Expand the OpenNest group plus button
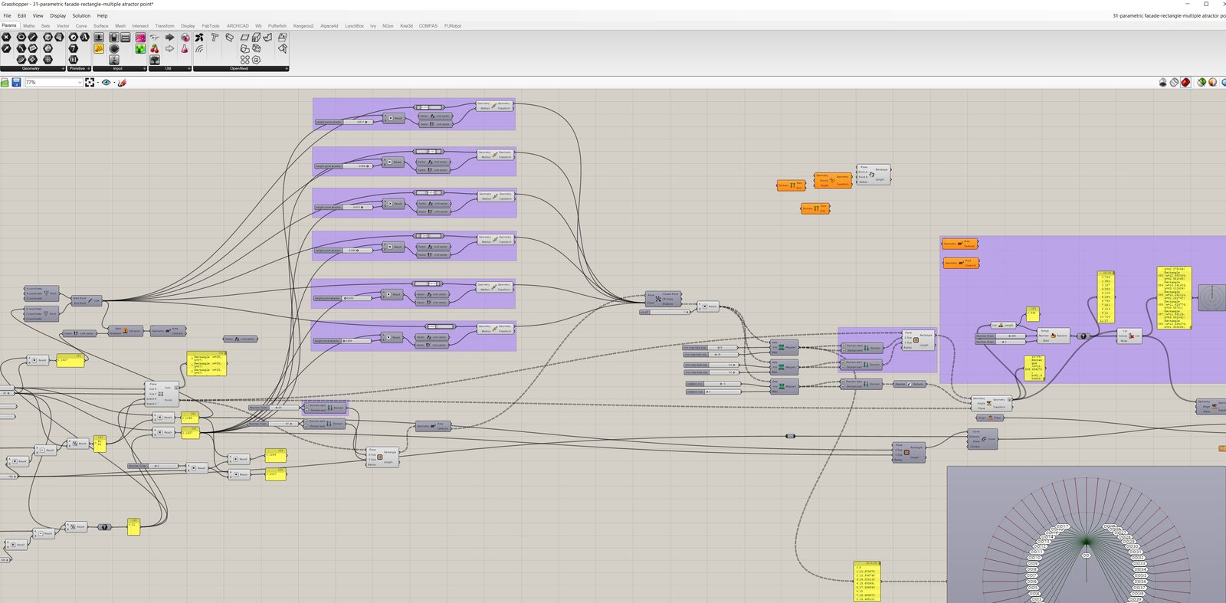 pyautogui.click(x=287, y=68)
